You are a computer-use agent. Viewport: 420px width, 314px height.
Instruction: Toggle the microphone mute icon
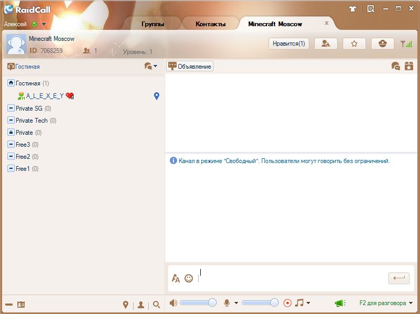tap(227, 303)
